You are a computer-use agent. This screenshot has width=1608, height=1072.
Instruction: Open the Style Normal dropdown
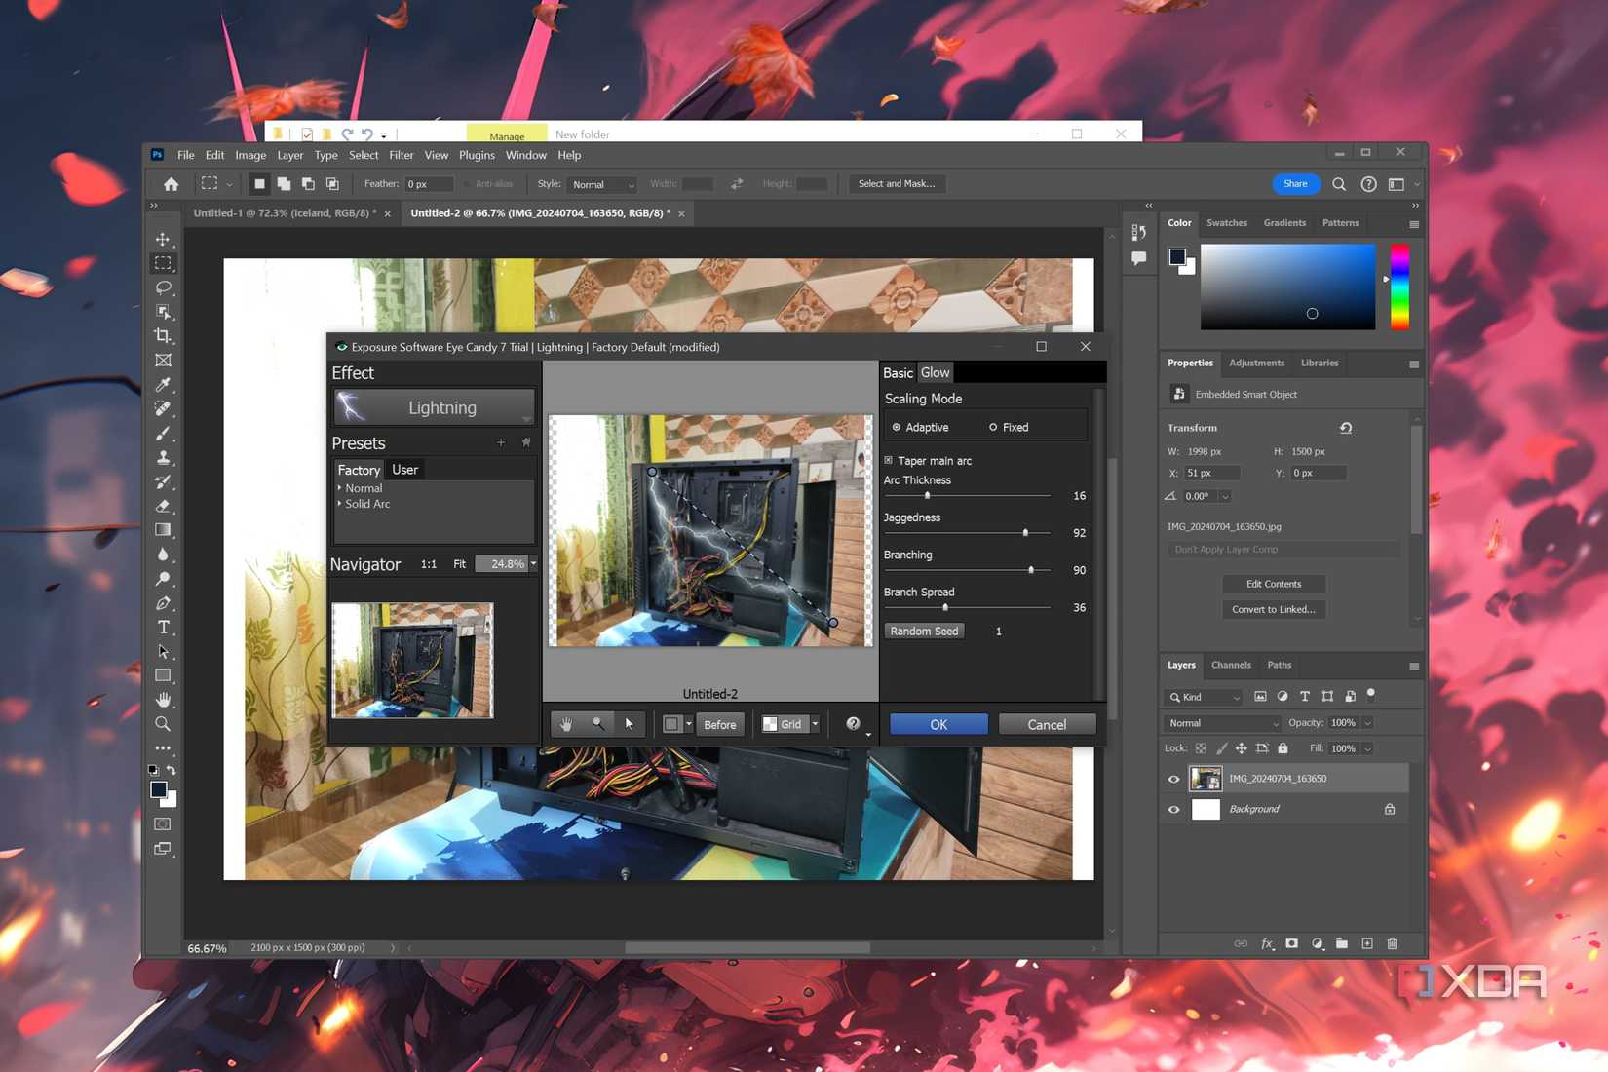click(x=602, y=184)
